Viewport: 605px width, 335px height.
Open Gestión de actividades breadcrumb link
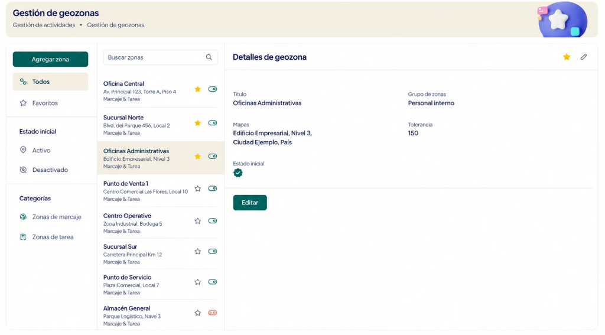coord(44,25)
